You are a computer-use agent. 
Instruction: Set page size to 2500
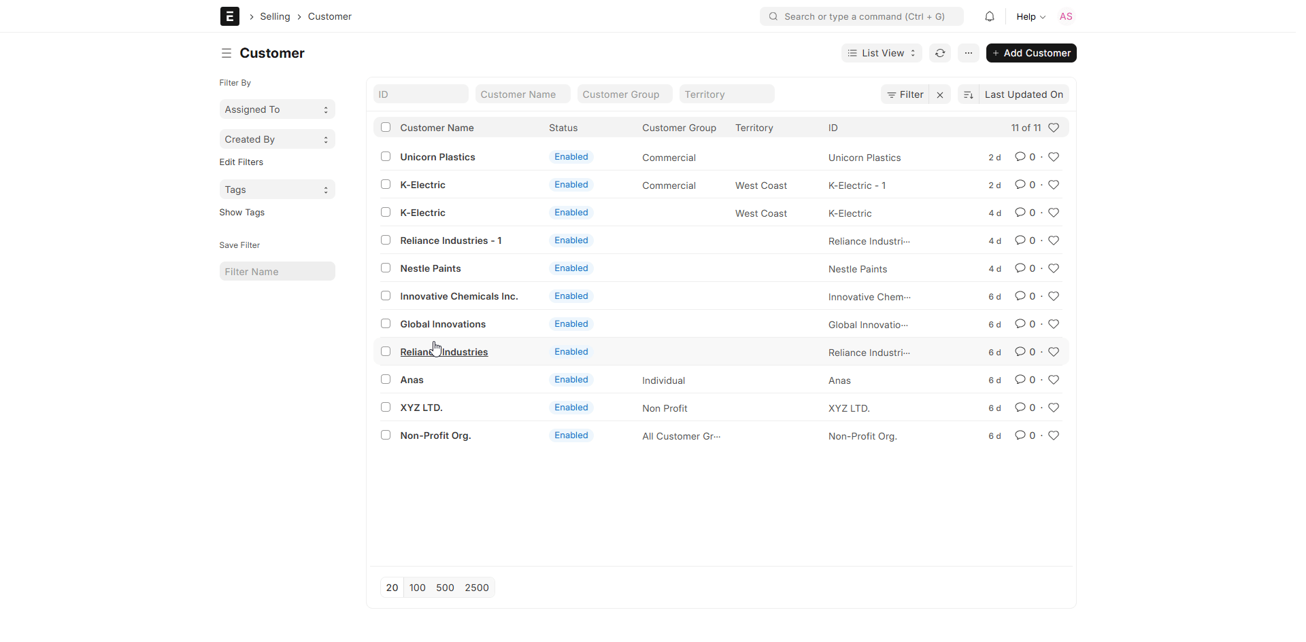(477, 588)
